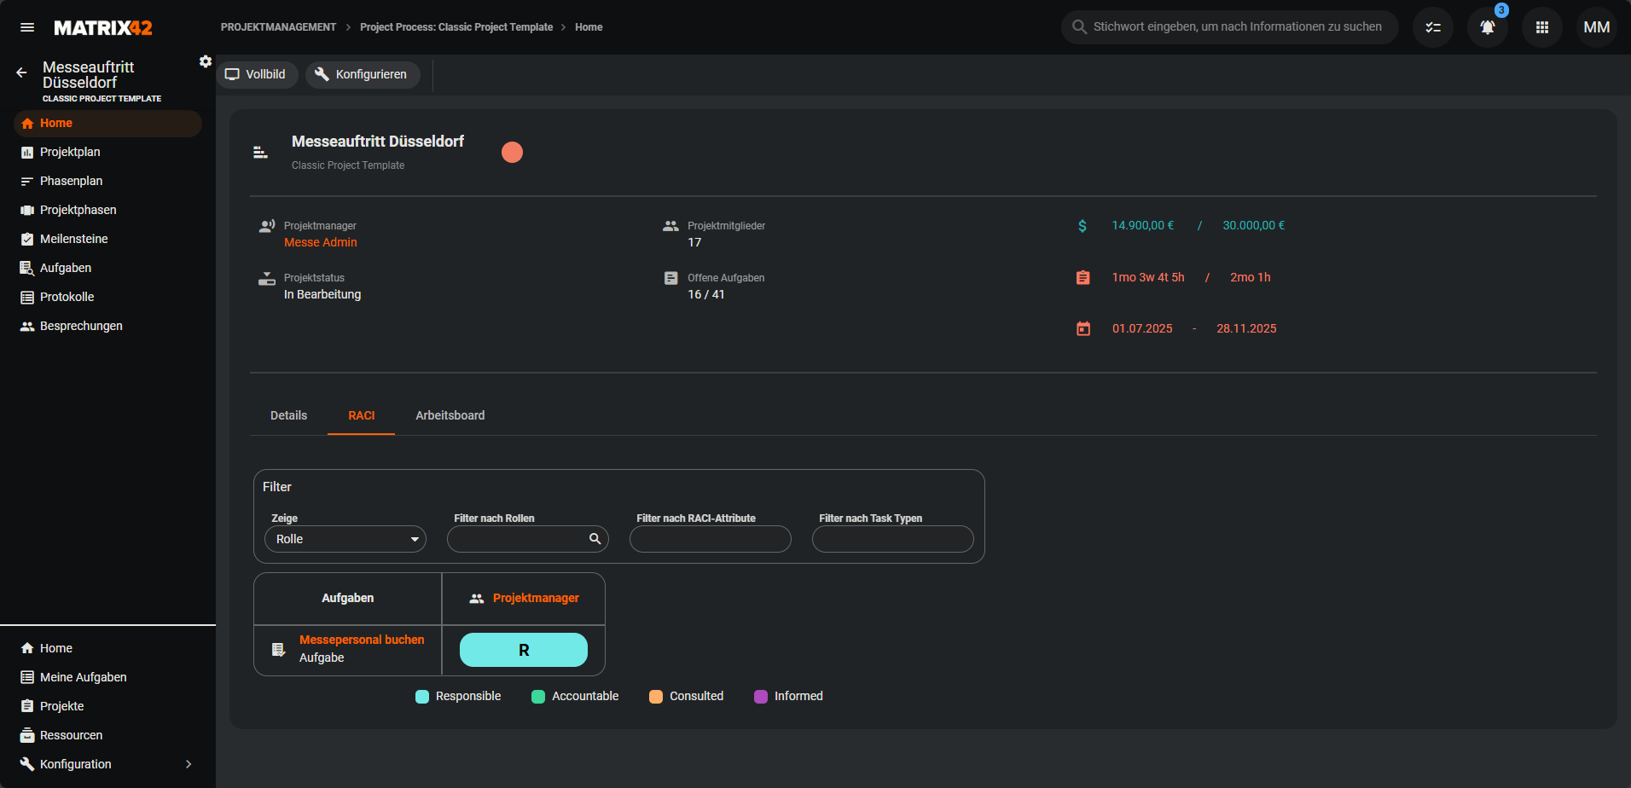Click the red project status indicator circle
1631x788 pixels.
coord(512,152)
